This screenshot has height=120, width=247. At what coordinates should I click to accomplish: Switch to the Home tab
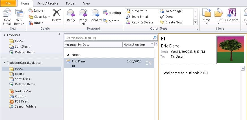(25, 3)
